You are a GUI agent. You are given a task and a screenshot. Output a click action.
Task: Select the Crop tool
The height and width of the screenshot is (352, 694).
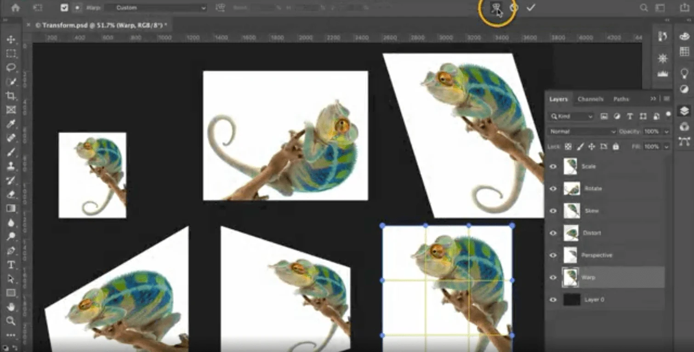click(x=11, y=96)
